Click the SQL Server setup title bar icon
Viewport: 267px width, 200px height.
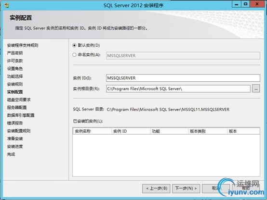coord(6,5)
